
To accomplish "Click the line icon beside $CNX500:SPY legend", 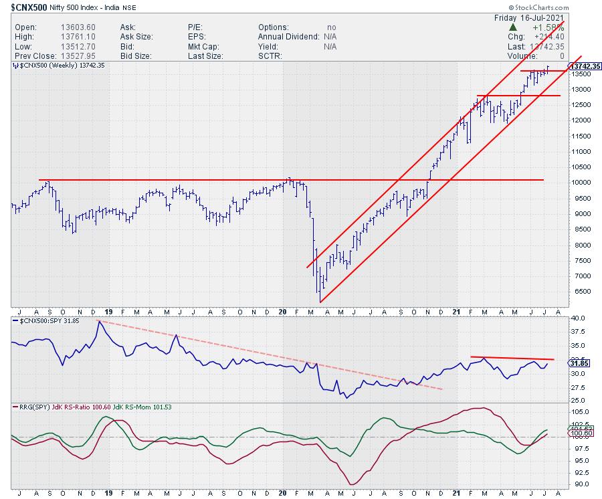I will coord(15,322).
